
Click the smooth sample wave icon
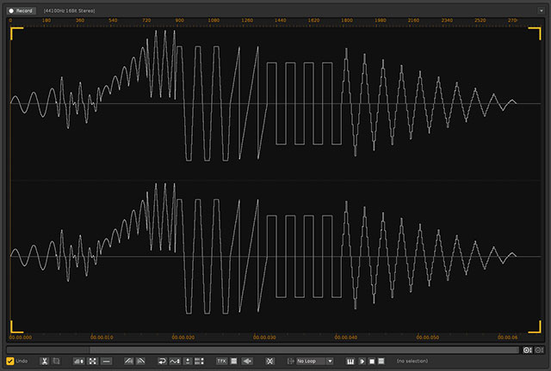click(175, 361)
